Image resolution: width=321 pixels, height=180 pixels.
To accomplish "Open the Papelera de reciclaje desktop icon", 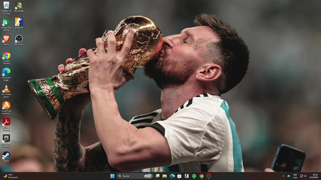I will coord(6,8).
